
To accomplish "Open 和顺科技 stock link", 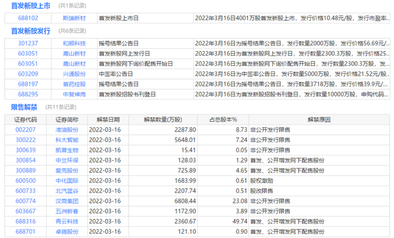I will coord(74,44).
